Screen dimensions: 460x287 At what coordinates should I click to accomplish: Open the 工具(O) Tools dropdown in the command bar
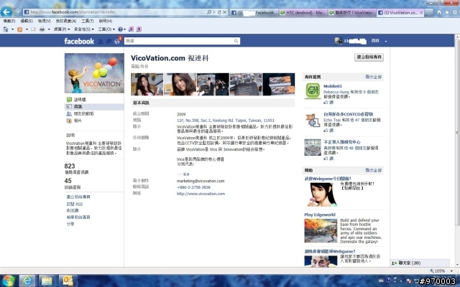106,29
